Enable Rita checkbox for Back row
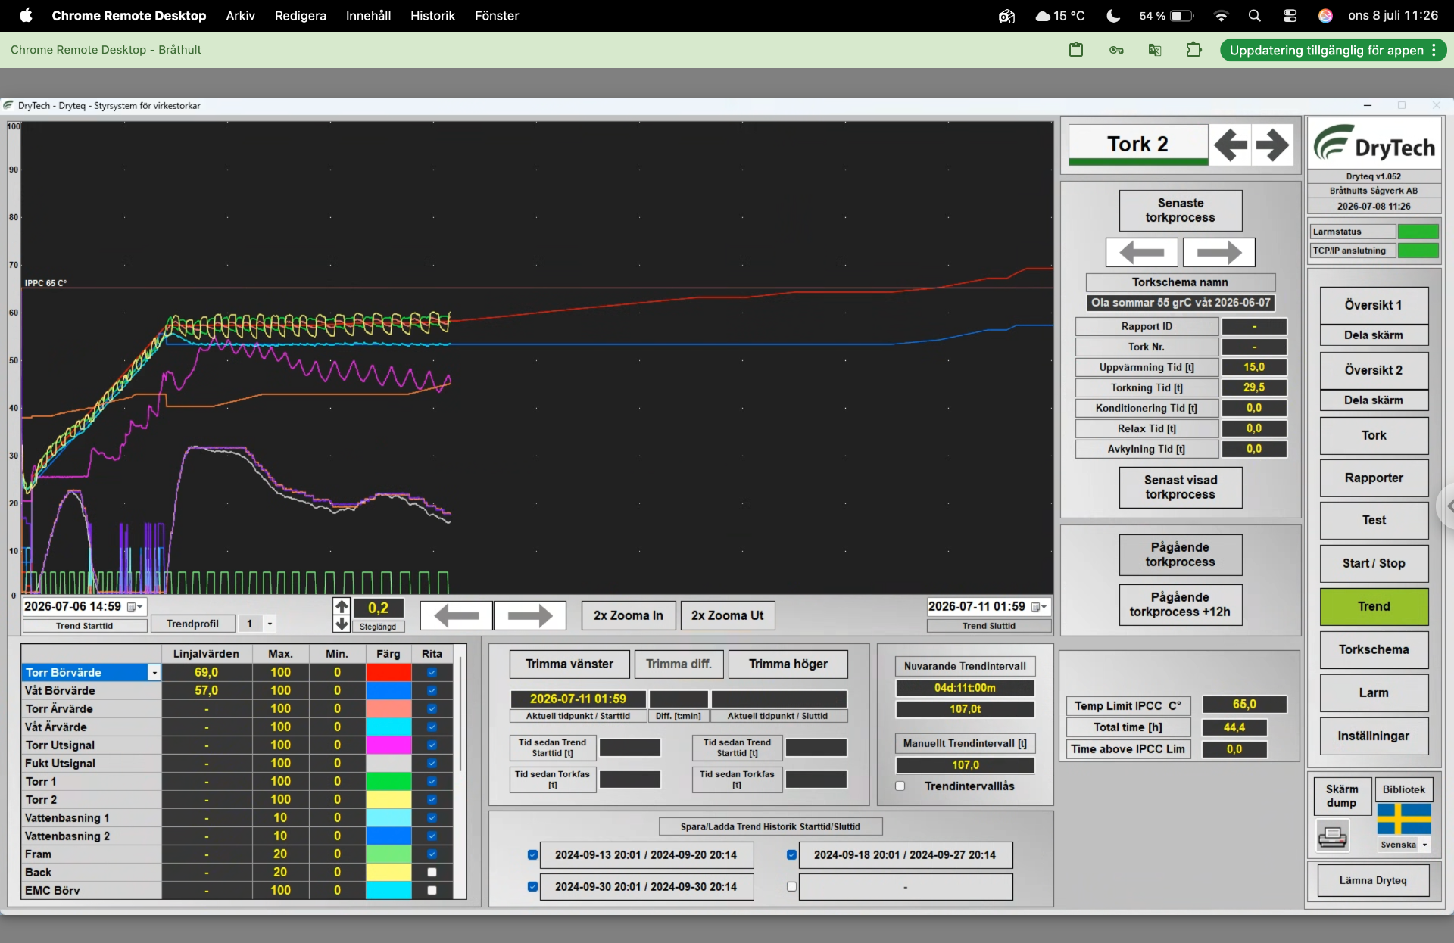 (432, 872)
